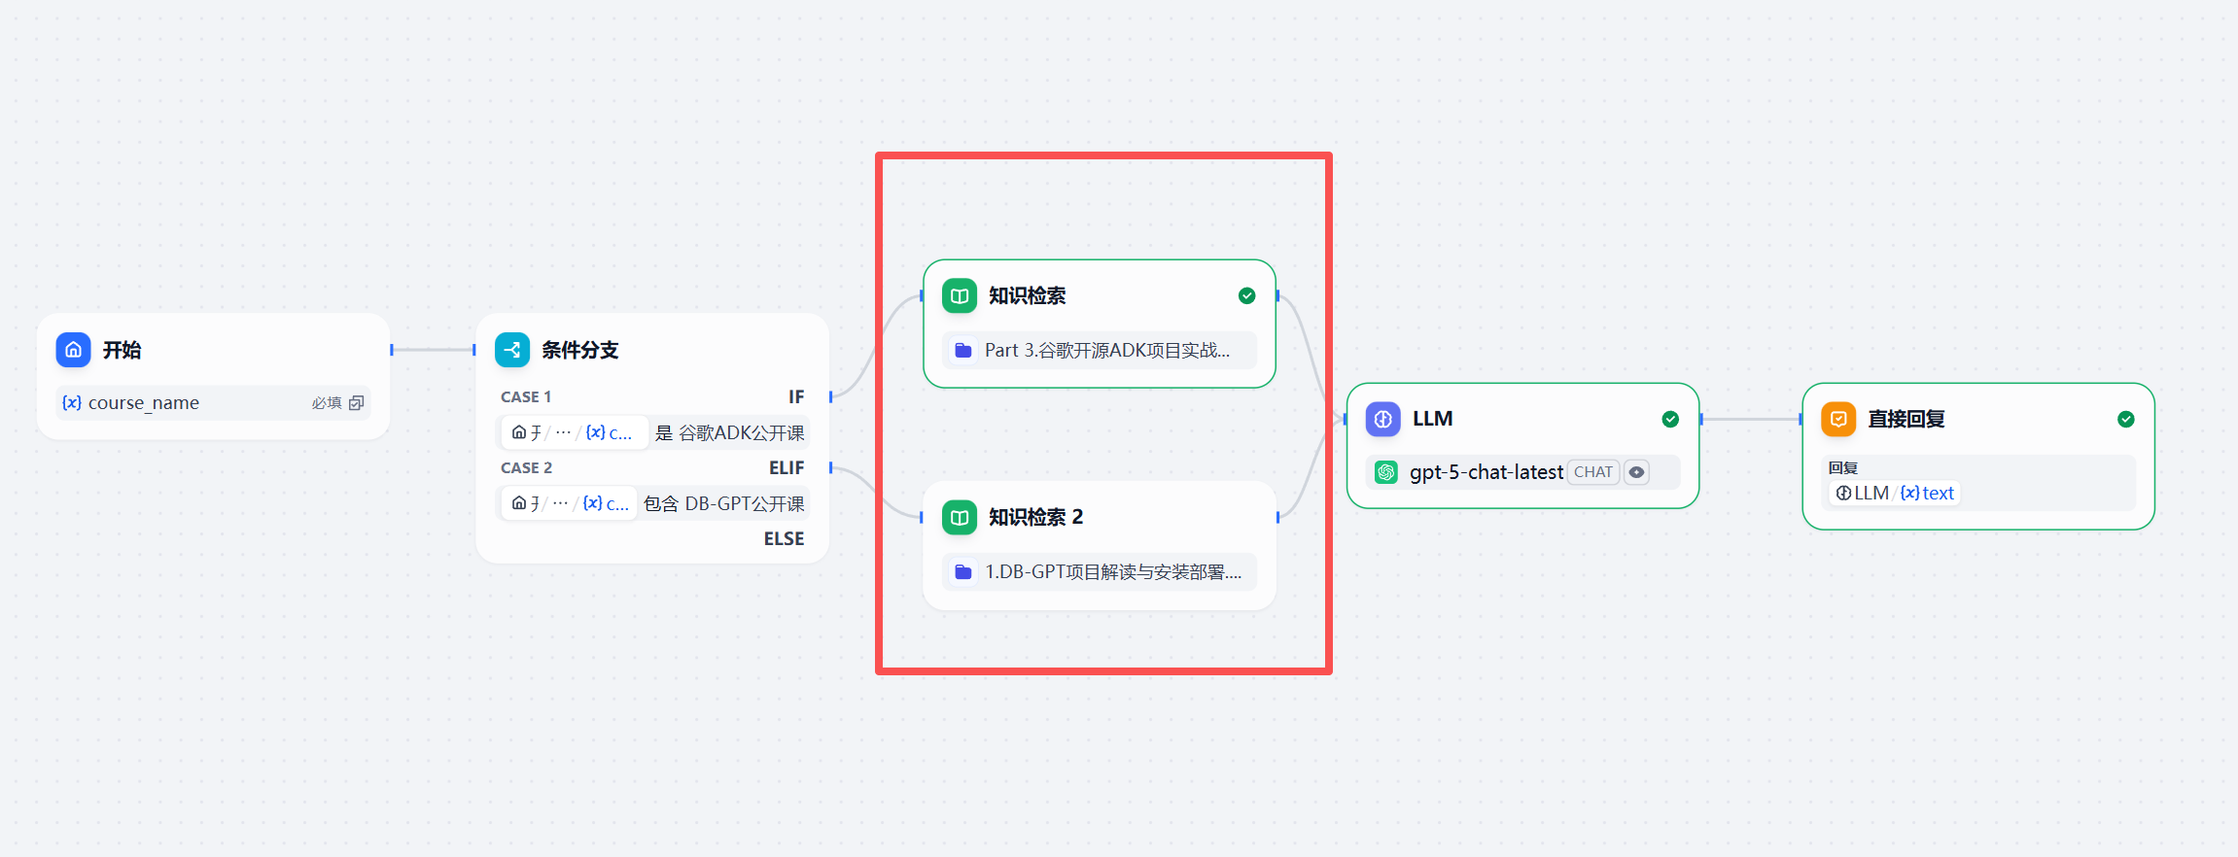Image resolution: width=2238 pixels, height=857 pixels.
Task: Click the 1.DB-GPT项目解读与安装部署 dataset entry
Action: coord(1100,571)
